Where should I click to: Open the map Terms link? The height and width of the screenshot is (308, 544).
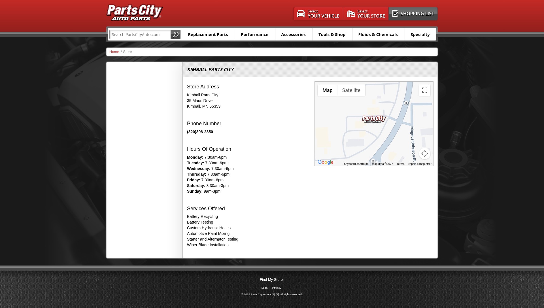[400, 164]
